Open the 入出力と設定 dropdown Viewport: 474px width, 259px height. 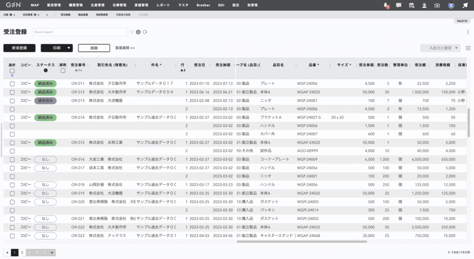[440, 48]
